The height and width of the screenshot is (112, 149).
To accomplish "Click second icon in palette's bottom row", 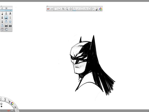I will [x=6, y=29].
